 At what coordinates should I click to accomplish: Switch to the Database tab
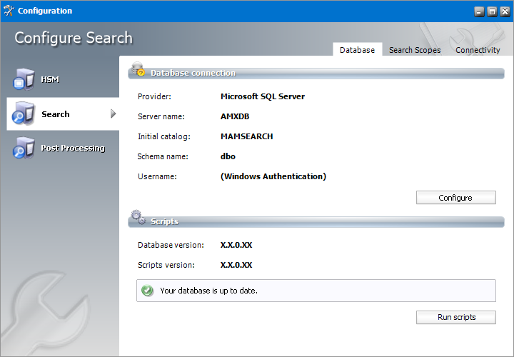[357, 50]
